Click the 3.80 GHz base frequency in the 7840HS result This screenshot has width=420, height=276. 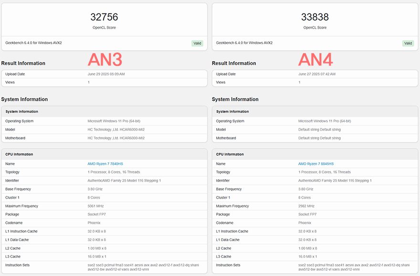coord(95,189)
